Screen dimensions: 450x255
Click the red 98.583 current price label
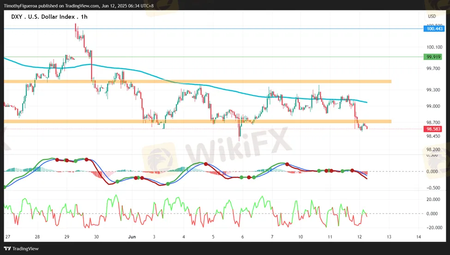[x=435, y=130]
